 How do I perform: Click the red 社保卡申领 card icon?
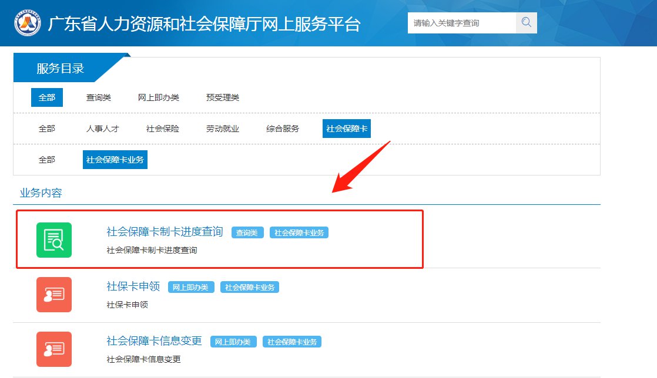click(54, 295)
